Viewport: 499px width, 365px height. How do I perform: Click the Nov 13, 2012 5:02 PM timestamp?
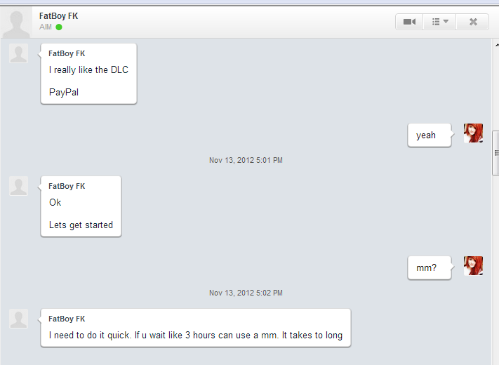(x=246, y=293)
